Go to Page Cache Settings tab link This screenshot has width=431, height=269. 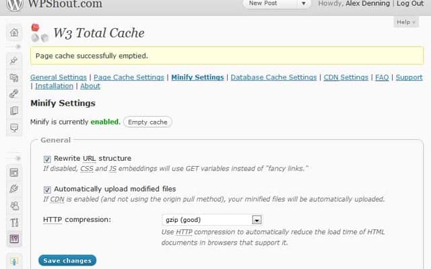click(x=129, y=77)
